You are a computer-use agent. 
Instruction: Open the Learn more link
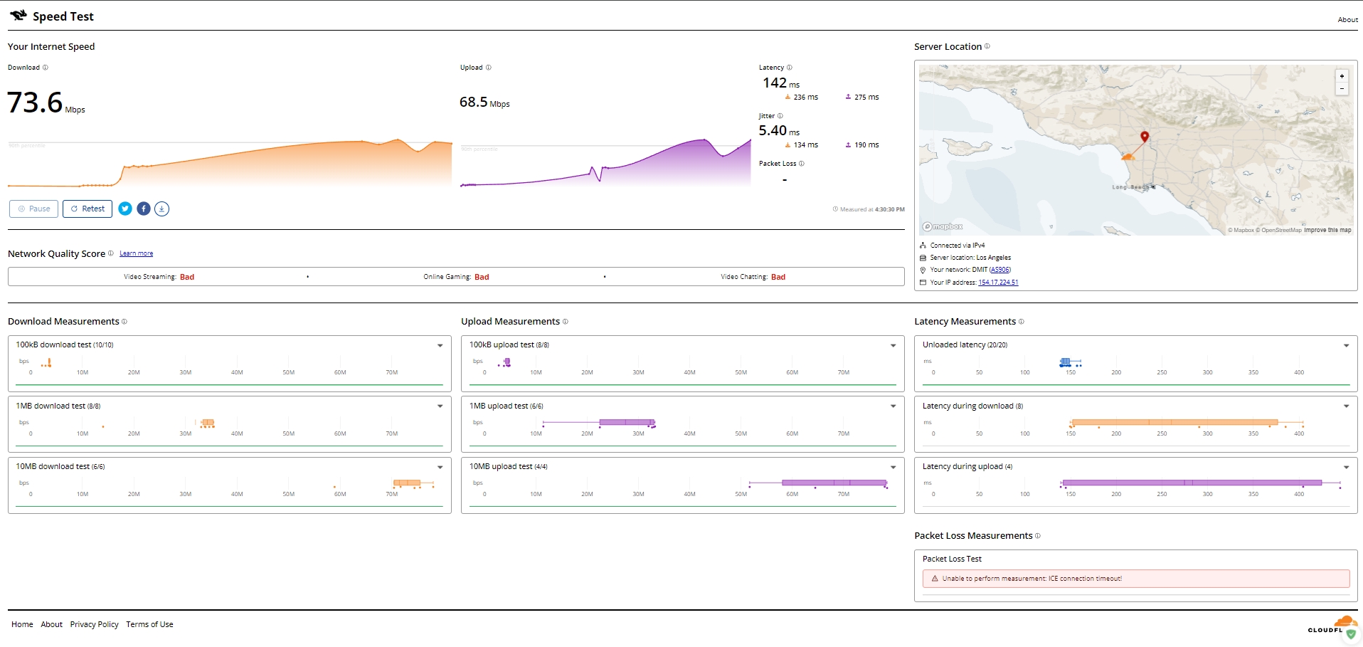pyautogui.click(x=136, y=253)
